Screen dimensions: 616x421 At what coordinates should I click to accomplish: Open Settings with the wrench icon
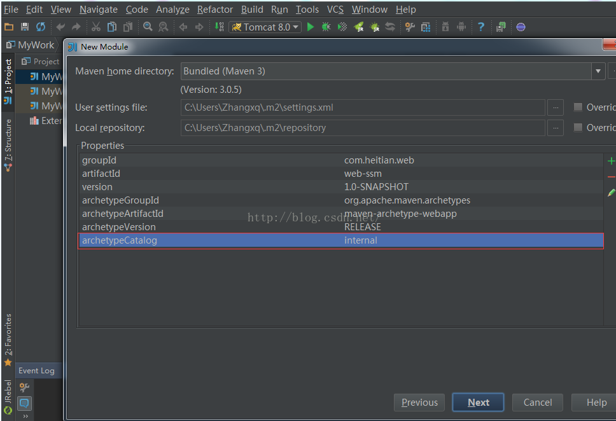click(410, 27)
